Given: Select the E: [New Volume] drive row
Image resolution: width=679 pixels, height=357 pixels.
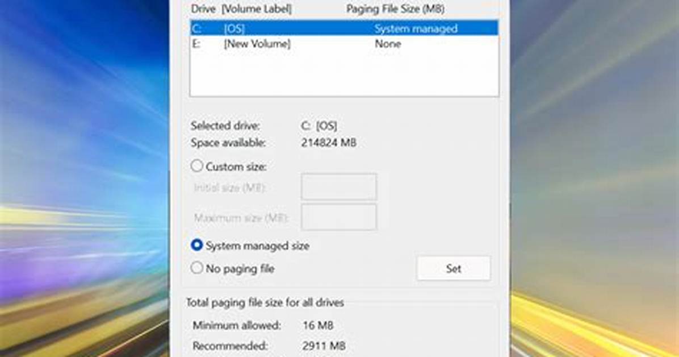Looking at the screenshot, I should pyautogui.click(x=344, y=44).
